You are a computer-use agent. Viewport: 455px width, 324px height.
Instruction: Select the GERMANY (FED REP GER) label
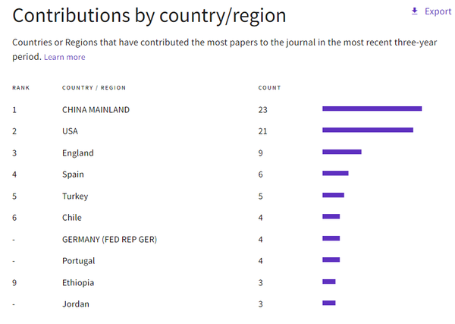click(x=109, y=240)
